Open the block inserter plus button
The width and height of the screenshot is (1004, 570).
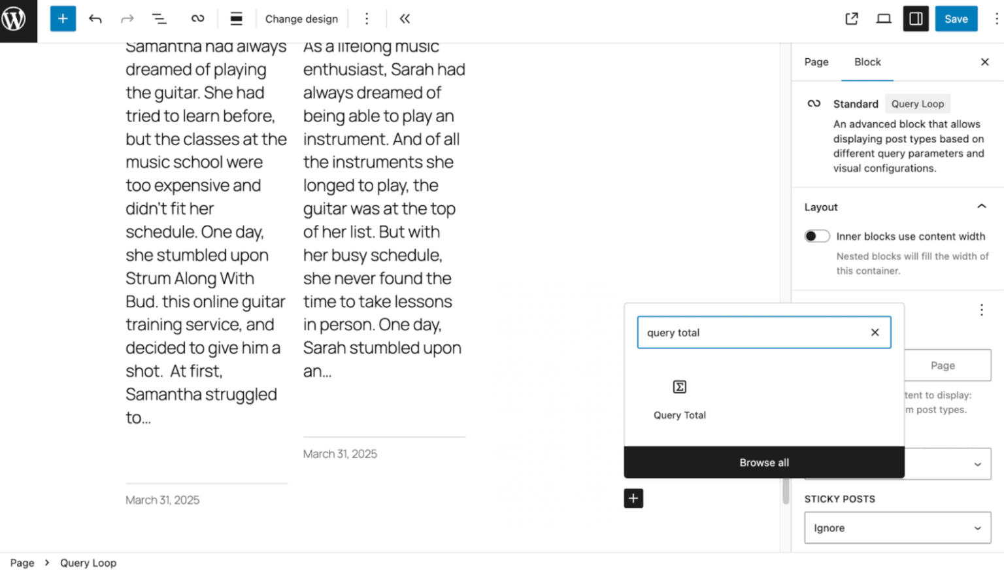point(63,19)
